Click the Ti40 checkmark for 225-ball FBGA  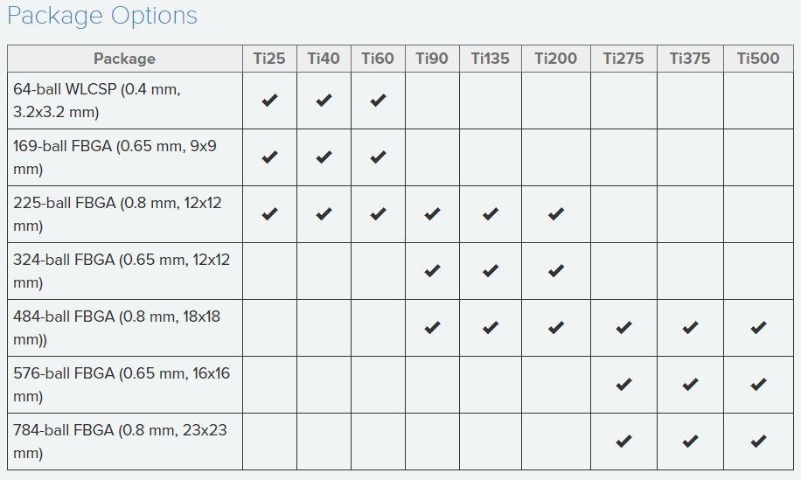[x=324, y=214]
